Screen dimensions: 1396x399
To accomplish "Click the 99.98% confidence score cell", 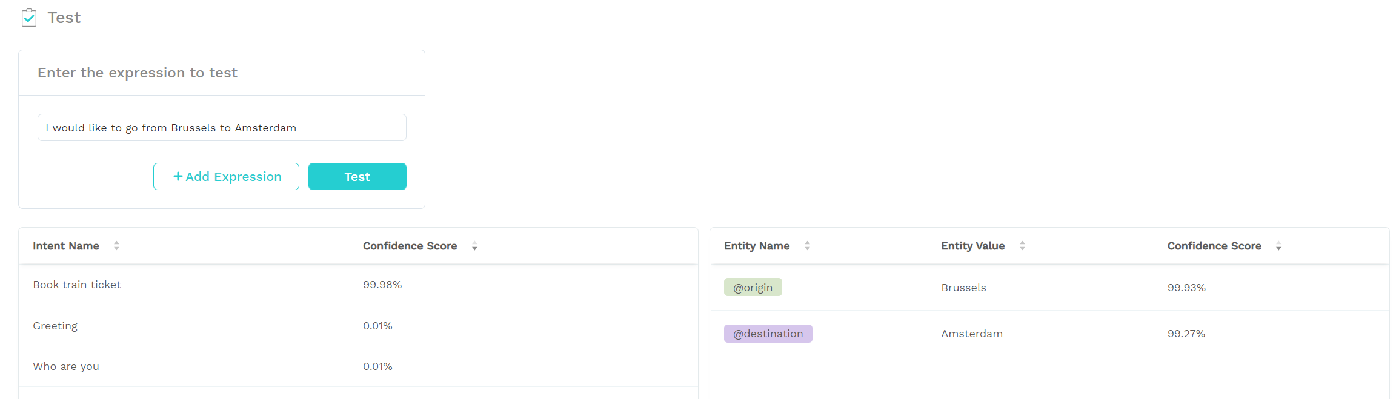I will [x=382, y=285].
